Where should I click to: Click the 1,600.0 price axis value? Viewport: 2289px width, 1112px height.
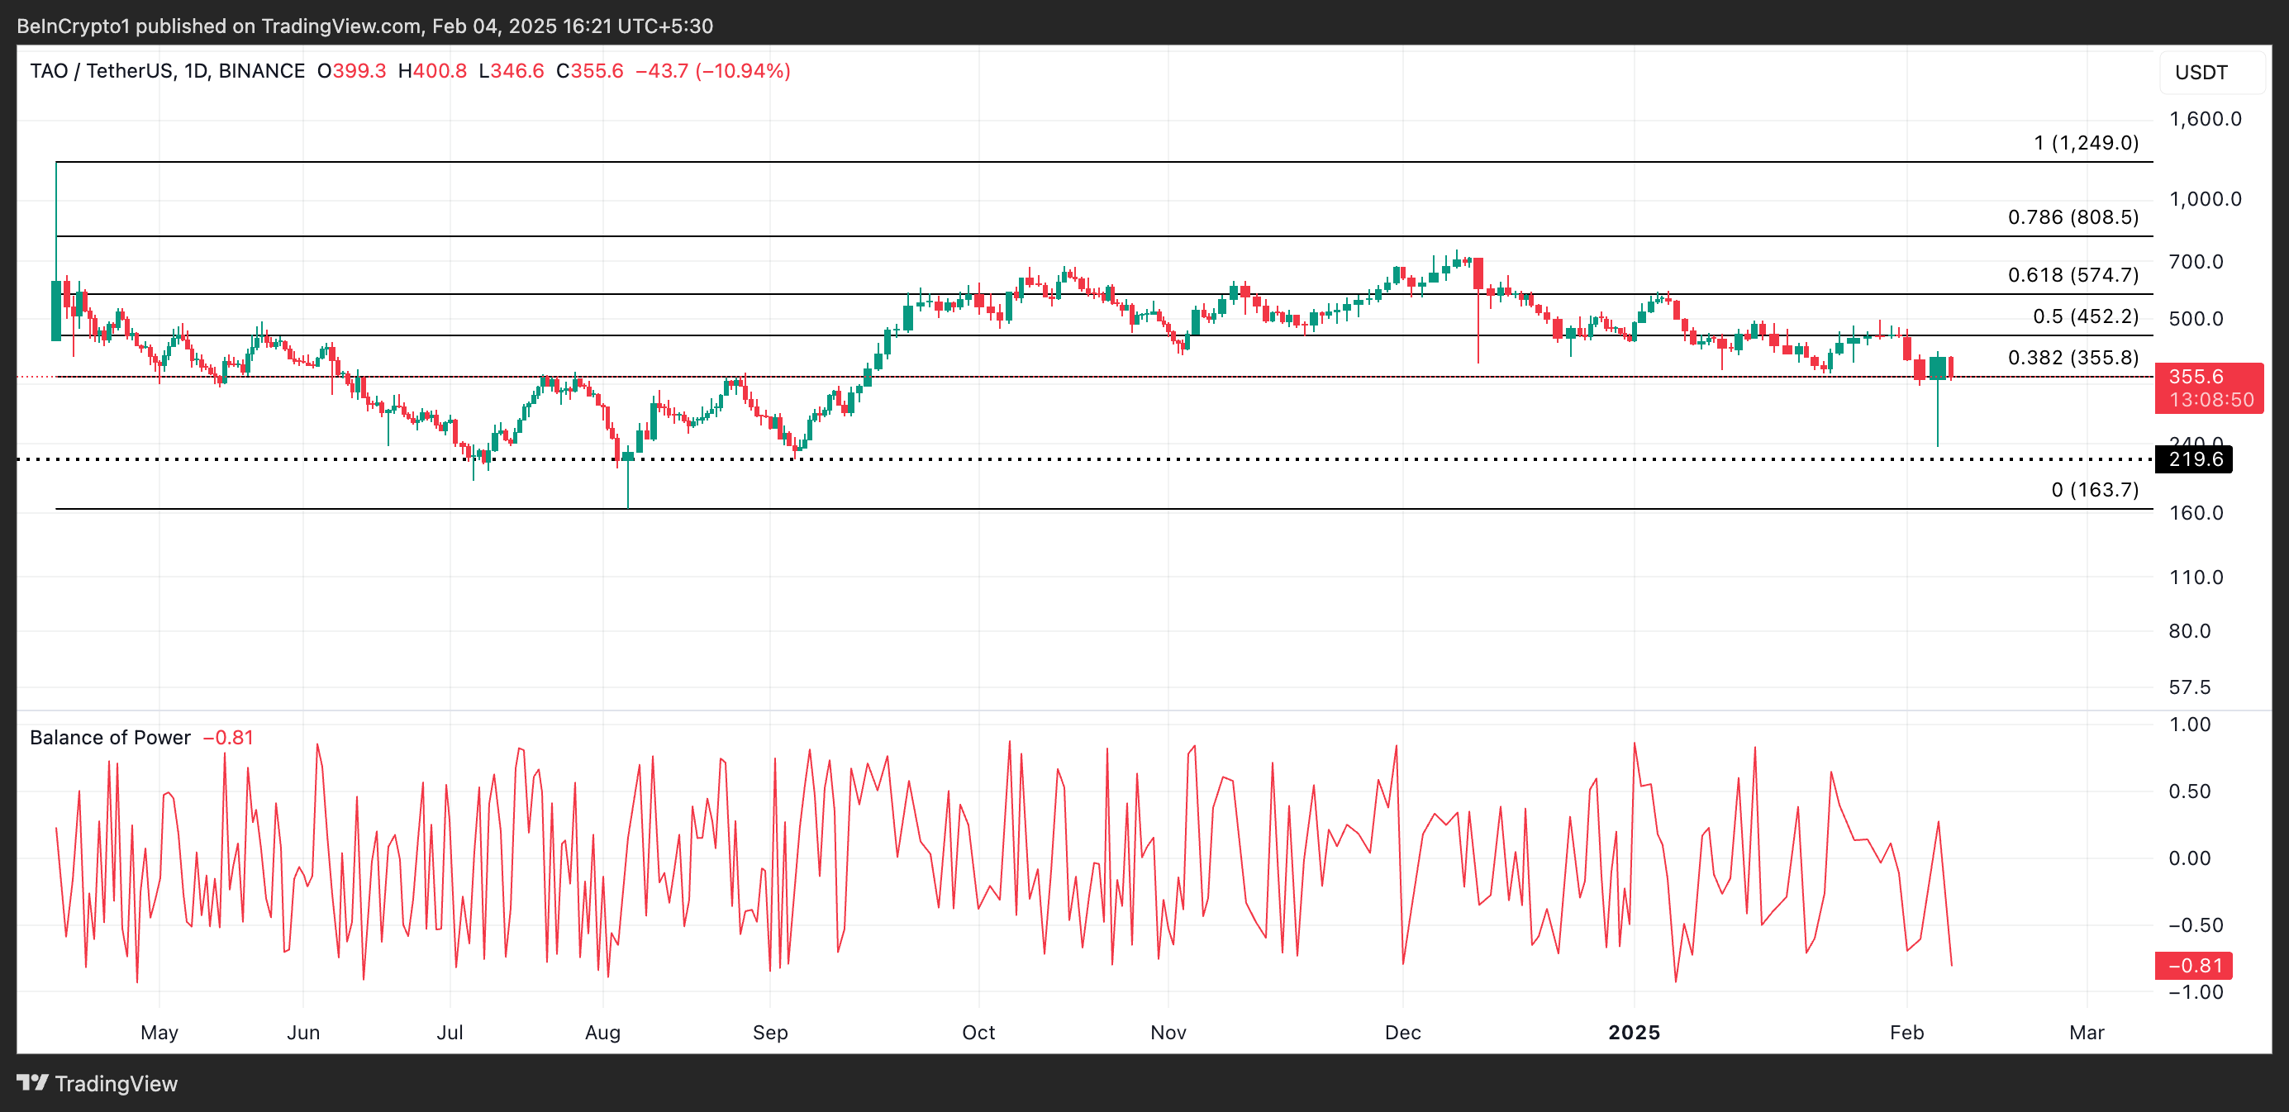(x=2205, y=119)
